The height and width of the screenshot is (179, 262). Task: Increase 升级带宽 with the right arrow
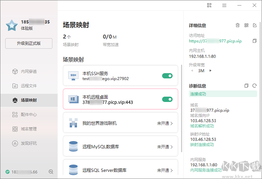click(210, 71)
